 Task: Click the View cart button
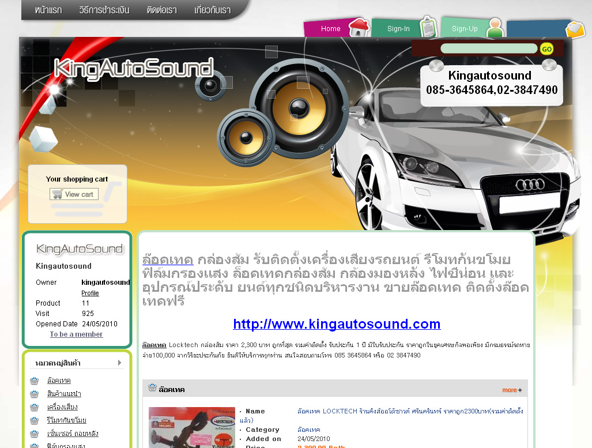pyautogui.click(x=74, y=194)
